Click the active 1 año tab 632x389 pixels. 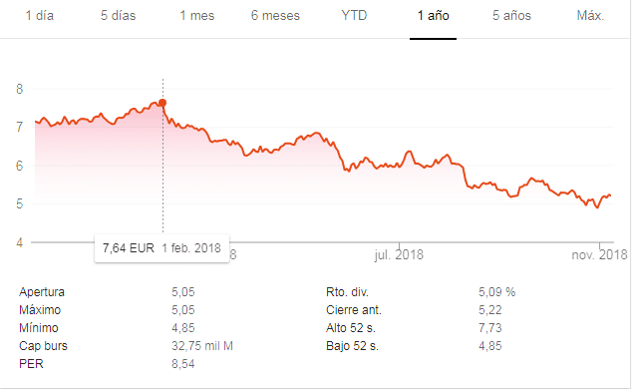pyautogui.click(x=433, y=16)
